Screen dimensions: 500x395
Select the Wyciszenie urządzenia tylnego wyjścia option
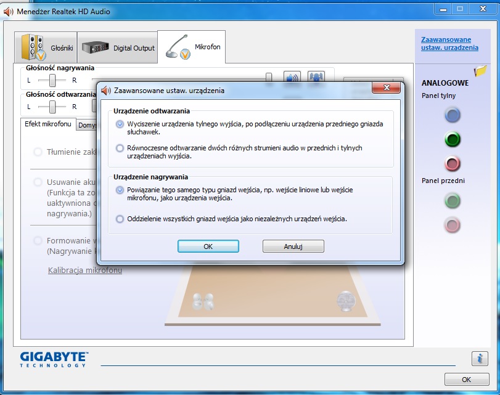pyautogui.click(x=120, y=124)
